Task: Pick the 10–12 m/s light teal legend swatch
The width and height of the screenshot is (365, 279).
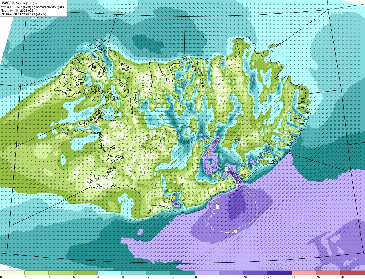Action: pyautogui.click(x=134, y=273)
